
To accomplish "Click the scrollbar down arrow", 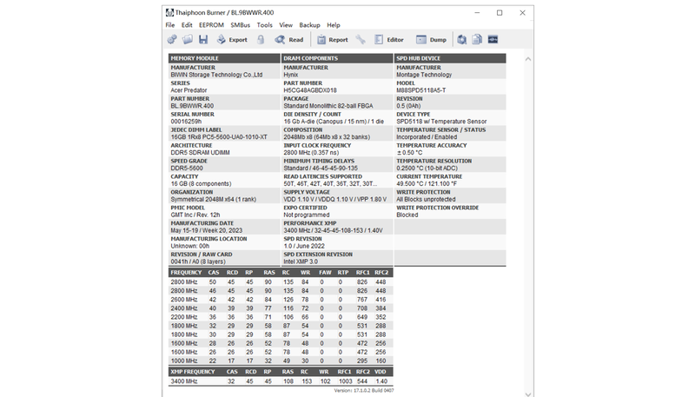I will pos(527,394).
